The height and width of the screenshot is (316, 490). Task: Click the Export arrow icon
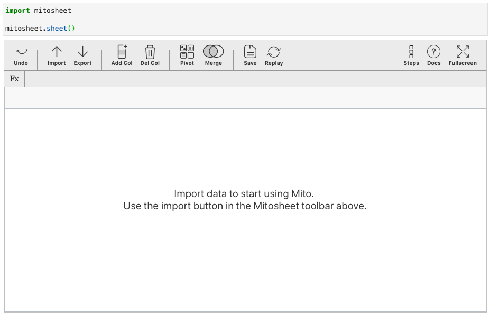pos(82,52)
